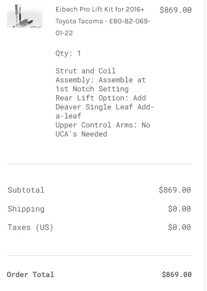
Task: Select the $869.00 item price at top
Action: coord(175,10)
